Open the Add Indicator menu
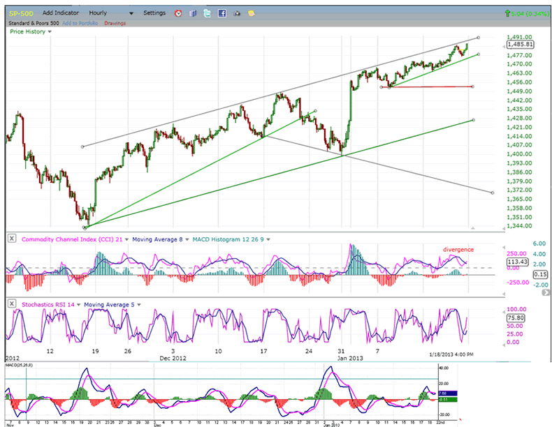 click(x=61, y=13)
